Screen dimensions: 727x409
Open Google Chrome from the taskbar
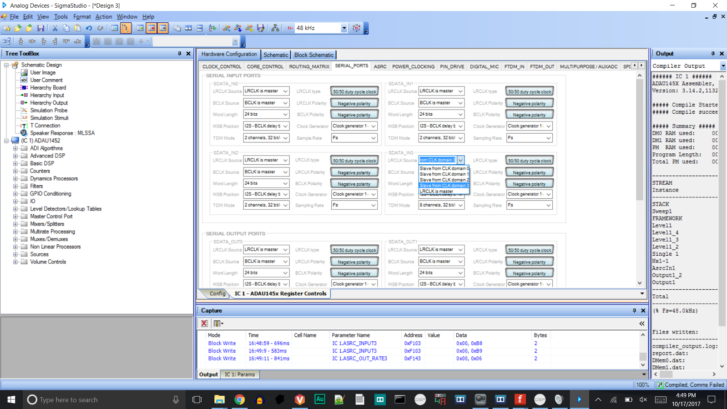pyautogui.click(x=239, y=399)
